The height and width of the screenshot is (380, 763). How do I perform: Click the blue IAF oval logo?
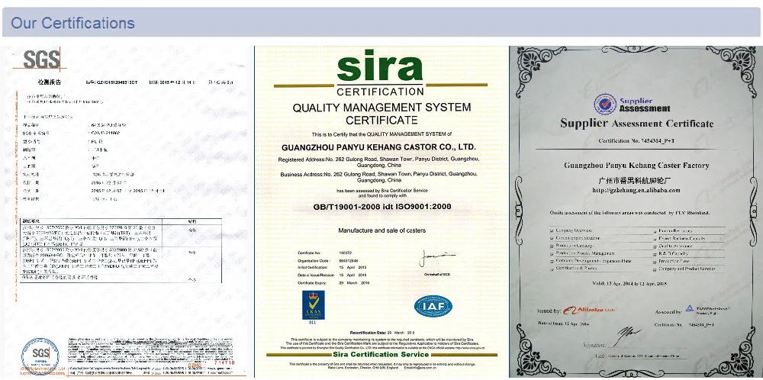click(433, 306)
